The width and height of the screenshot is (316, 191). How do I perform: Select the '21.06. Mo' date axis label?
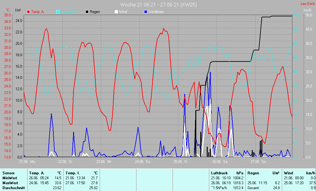point(27,162)
